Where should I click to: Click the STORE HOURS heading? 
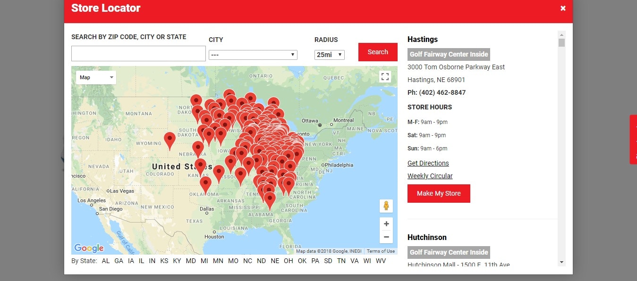tap(430, 107)
